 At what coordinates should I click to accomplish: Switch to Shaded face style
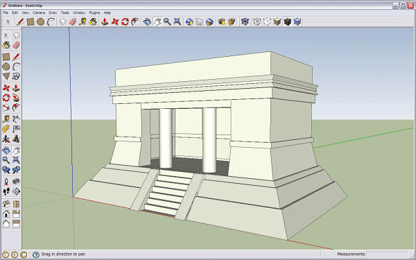pos(277,21)
